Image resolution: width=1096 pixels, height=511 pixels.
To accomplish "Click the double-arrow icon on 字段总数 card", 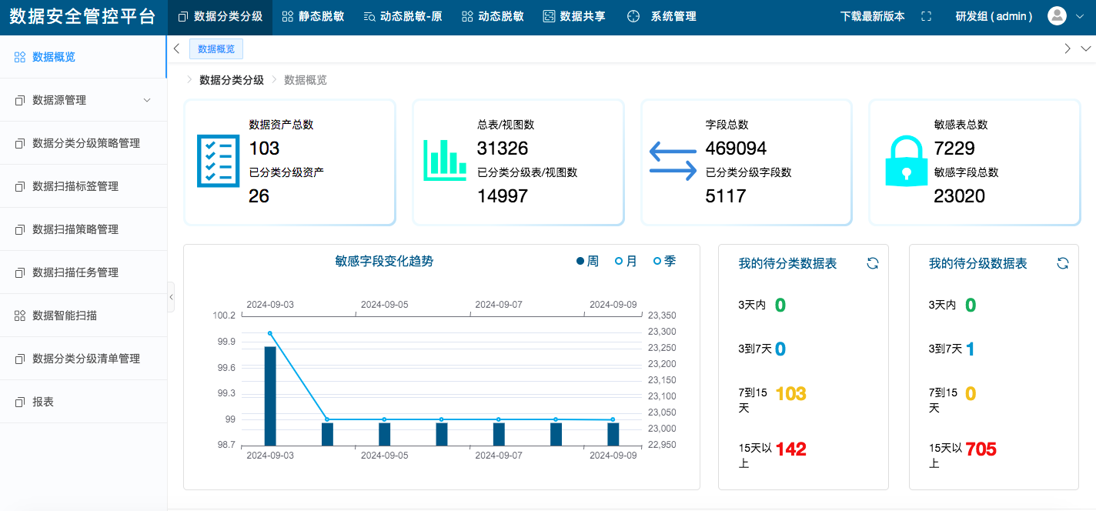I will coord(673,160).
